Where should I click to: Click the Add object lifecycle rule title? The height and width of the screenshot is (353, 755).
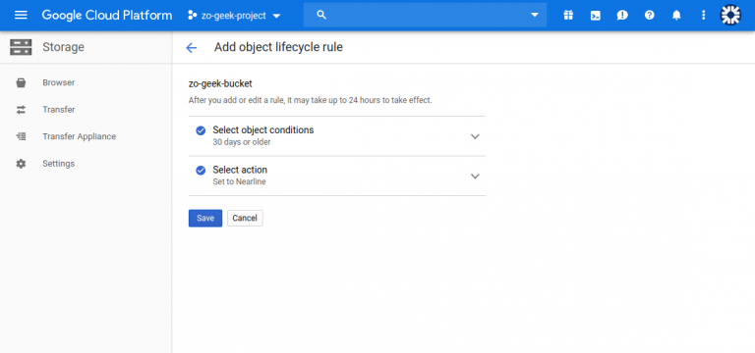point(278,47)
